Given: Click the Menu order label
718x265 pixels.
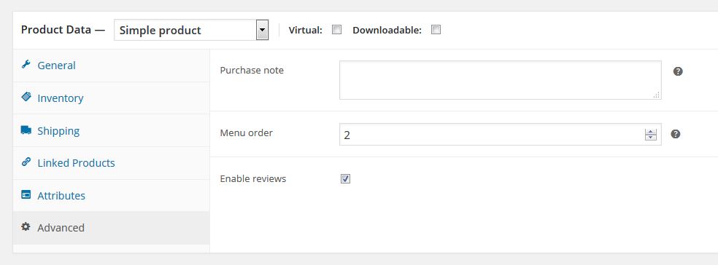Looking at the screenshot, I should (247, 133).
